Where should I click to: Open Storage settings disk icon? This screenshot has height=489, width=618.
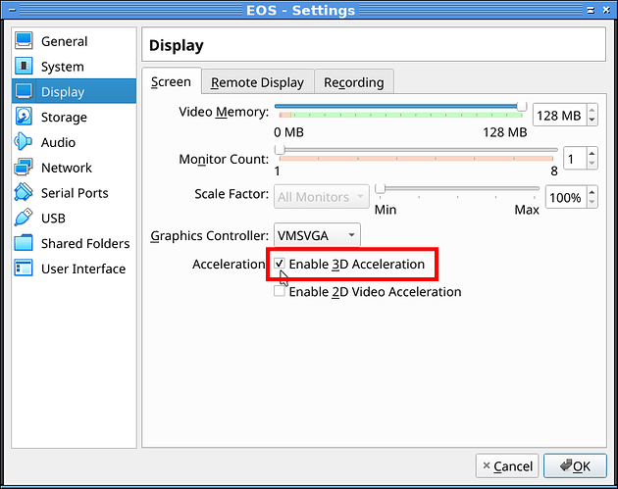[25, 117]
